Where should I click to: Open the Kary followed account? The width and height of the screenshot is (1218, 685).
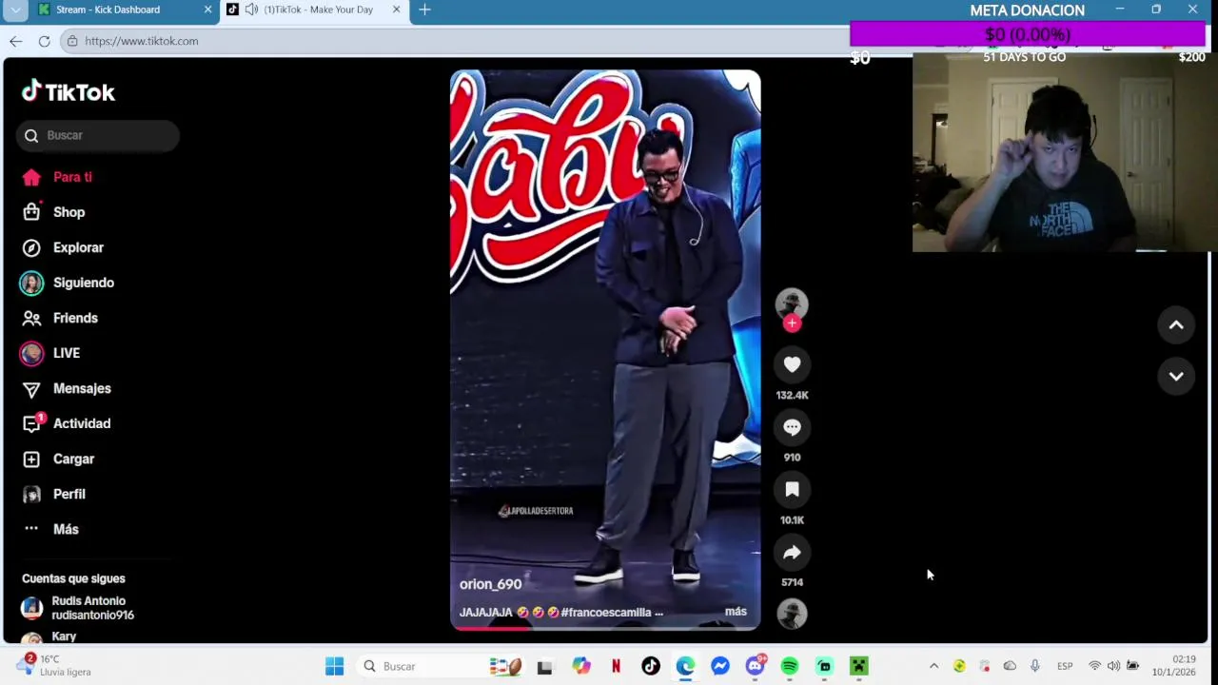click(x=64, y=636)
